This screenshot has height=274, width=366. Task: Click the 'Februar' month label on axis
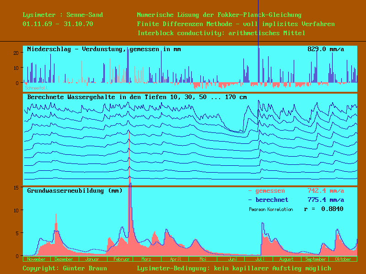point(121,259)
